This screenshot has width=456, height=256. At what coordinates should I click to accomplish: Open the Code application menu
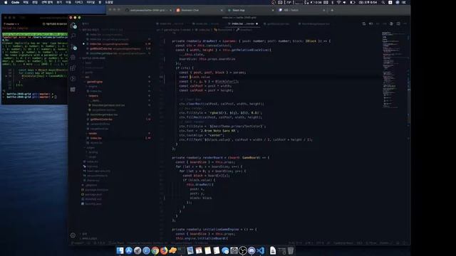tap(15, 2)
